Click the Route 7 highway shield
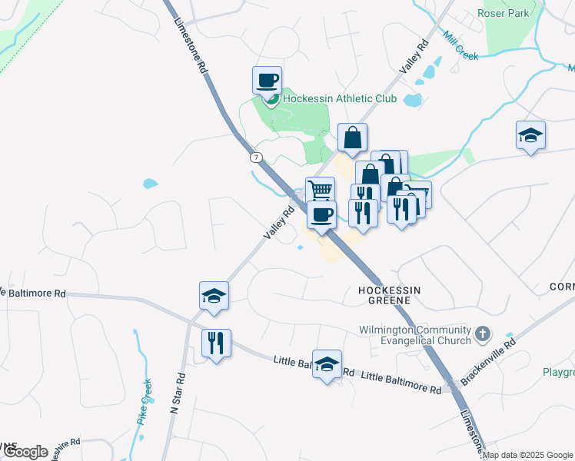Viewport: 575px width, 461px height. 256,158
